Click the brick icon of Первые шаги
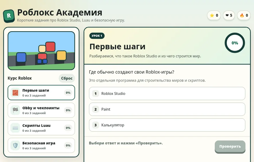 coord(15,93)
